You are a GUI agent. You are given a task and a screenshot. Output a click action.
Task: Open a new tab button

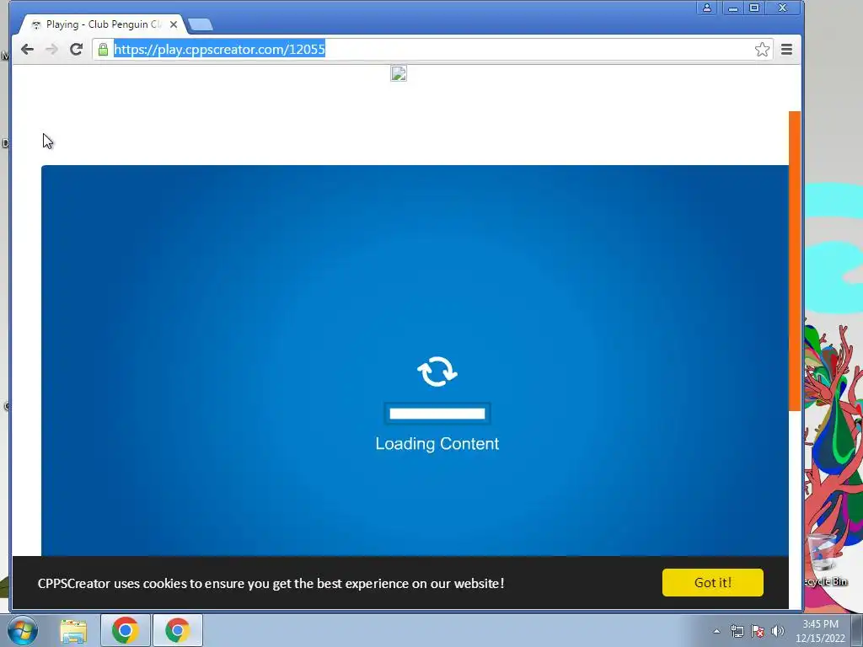tap(201, 24)
